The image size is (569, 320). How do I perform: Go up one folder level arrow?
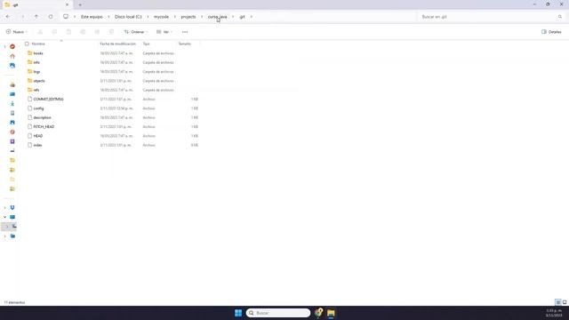[36, 17]
